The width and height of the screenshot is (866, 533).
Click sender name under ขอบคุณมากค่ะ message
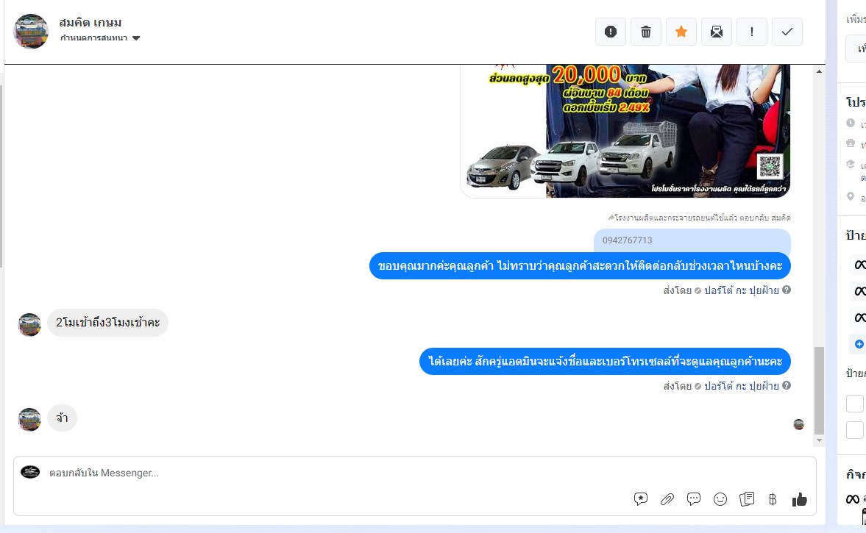pos(741,290)
